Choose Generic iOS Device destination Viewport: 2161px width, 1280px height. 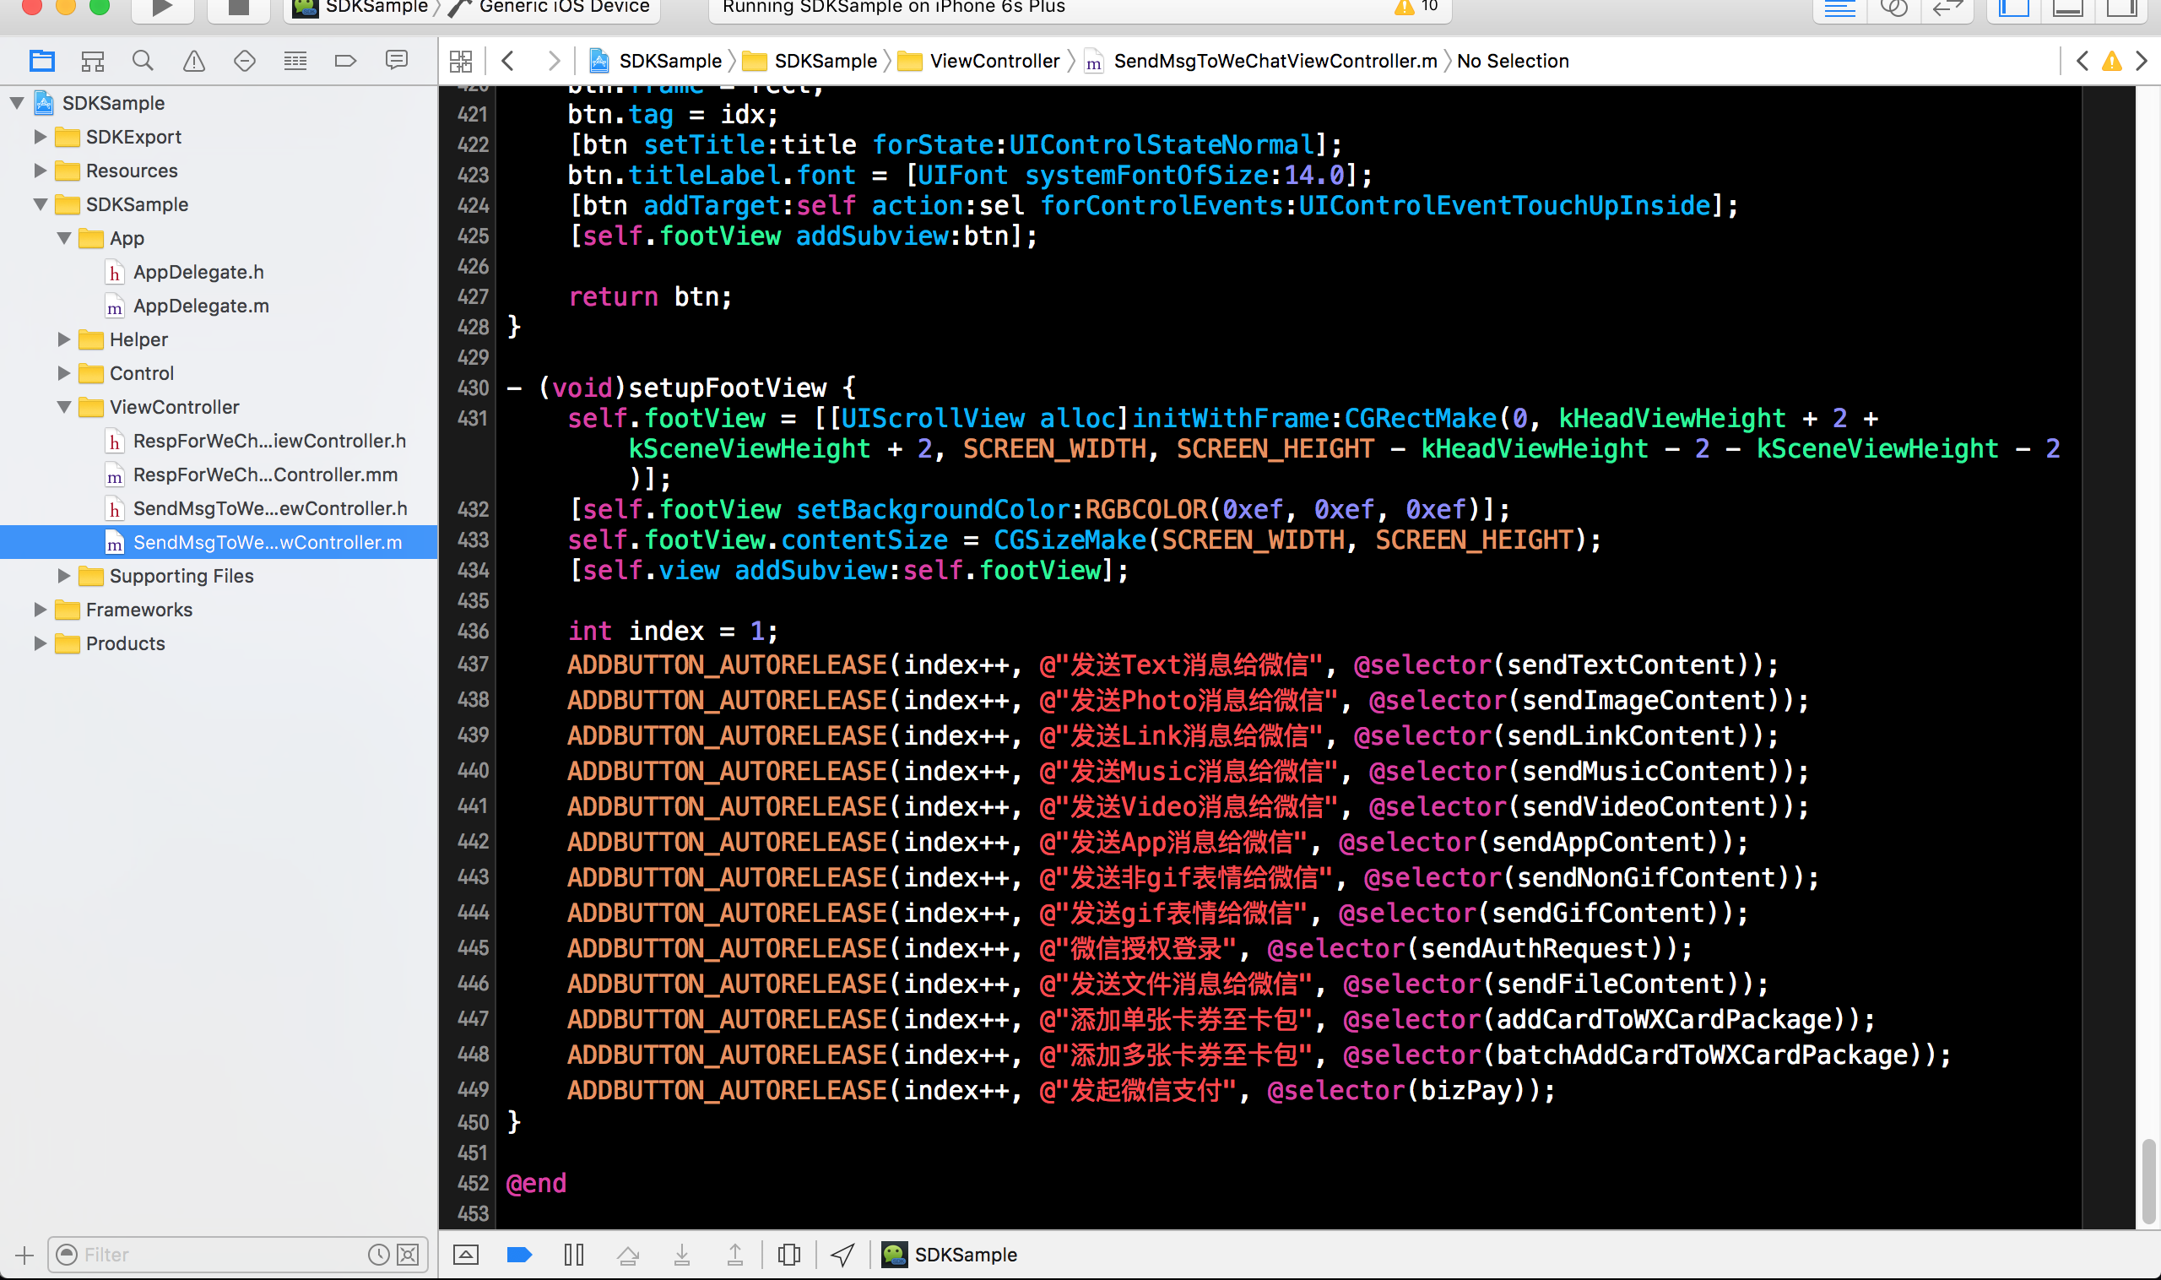[x=550, y=8]
